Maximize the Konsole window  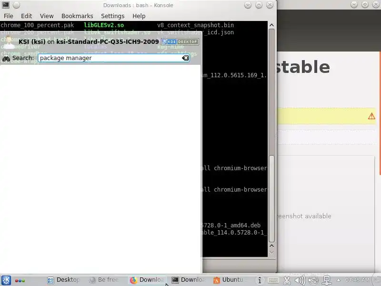pos(259,5)
